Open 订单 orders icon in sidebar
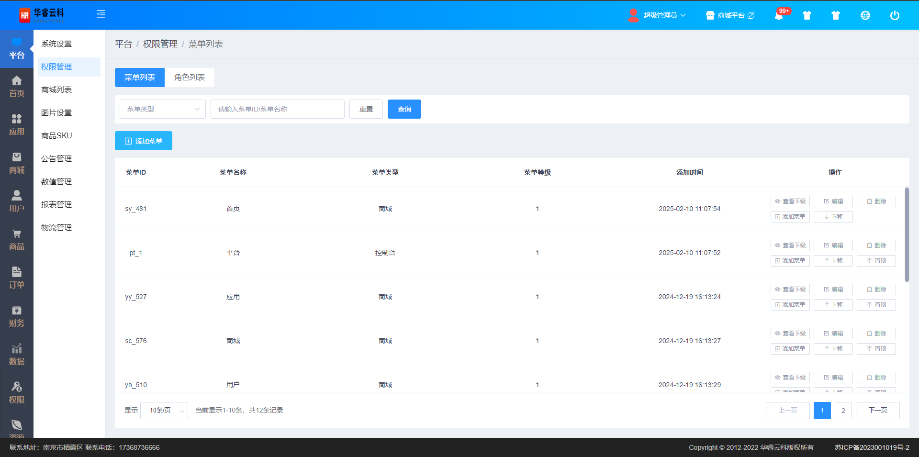The height and width of the screenshot is (457, 919). click(x=17, y=278)
